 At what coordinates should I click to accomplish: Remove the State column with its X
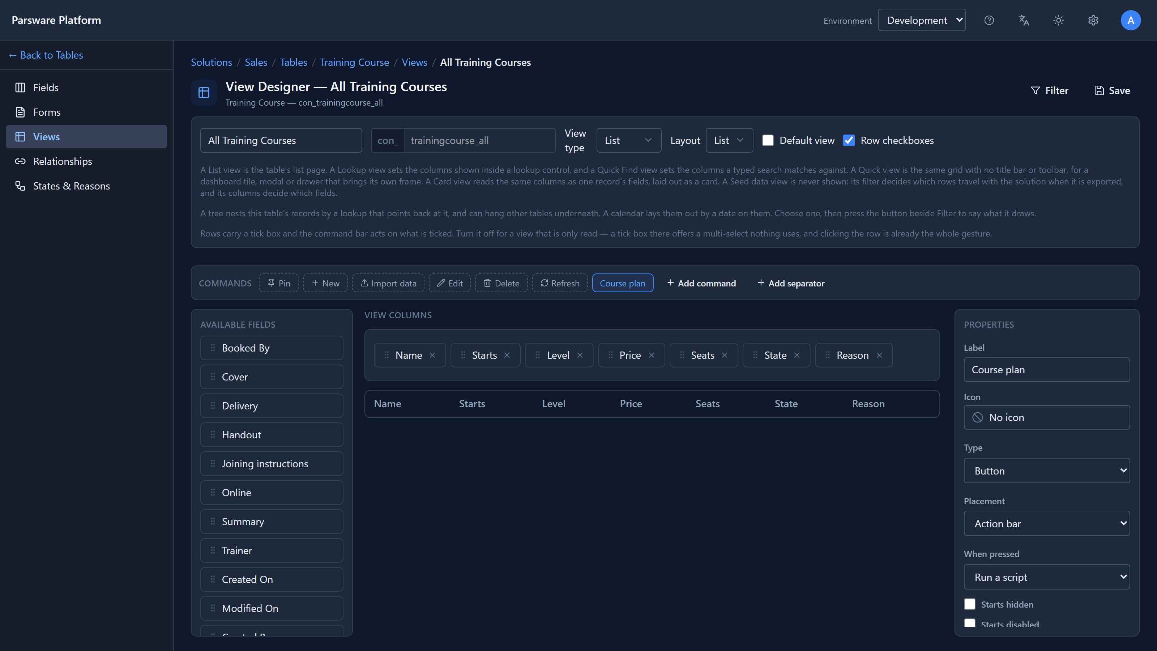(797, 356)
